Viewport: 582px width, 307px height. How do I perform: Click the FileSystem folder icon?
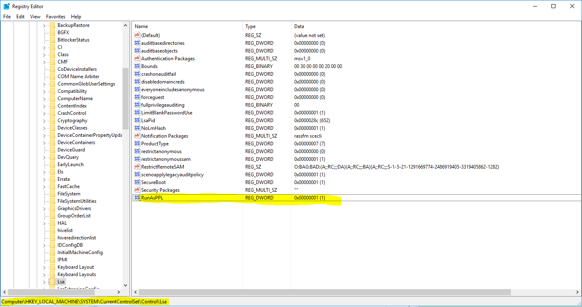(52, 194)
